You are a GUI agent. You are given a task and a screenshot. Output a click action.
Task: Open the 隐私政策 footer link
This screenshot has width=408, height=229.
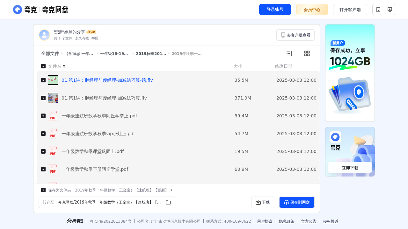[x=287, y=221]
